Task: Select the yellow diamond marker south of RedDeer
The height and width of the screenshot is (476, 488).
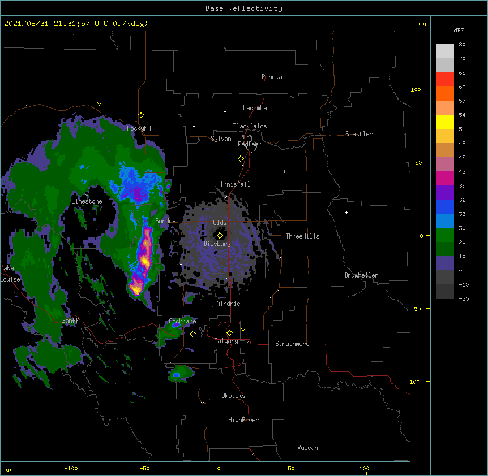Action: click(241, 159)
